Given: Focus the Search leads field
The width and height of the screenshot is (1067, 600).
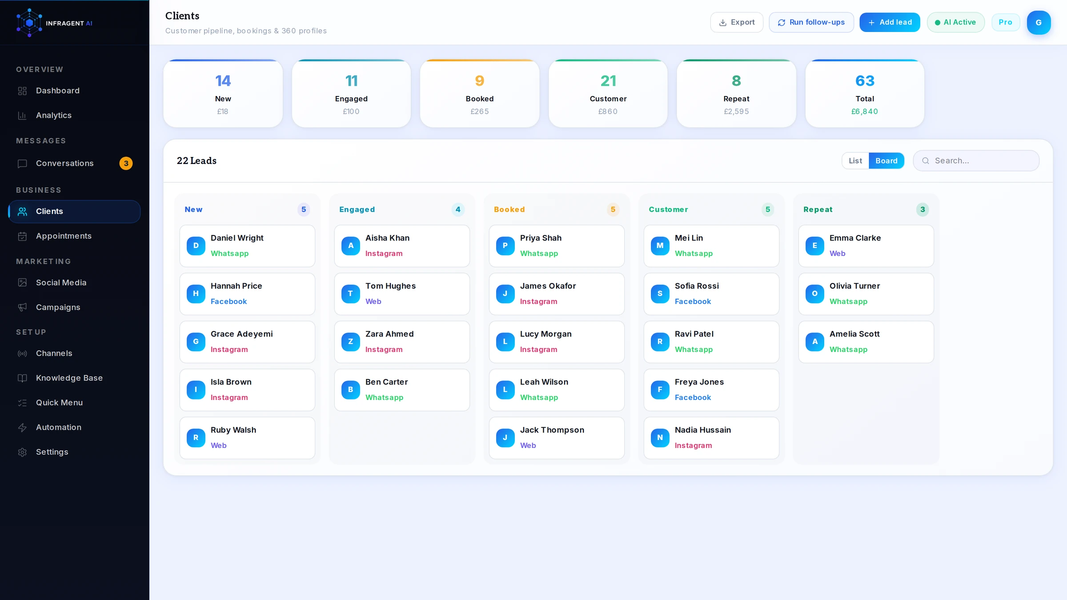Looking at the screenshot, I should coord(976,161).
